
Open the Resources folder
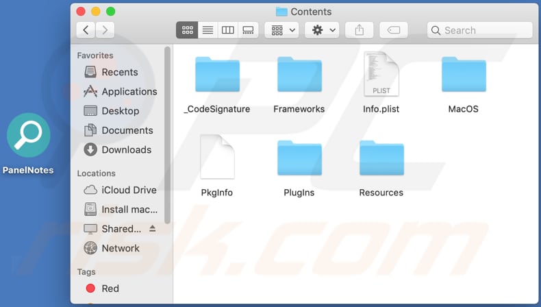point(381,158)
